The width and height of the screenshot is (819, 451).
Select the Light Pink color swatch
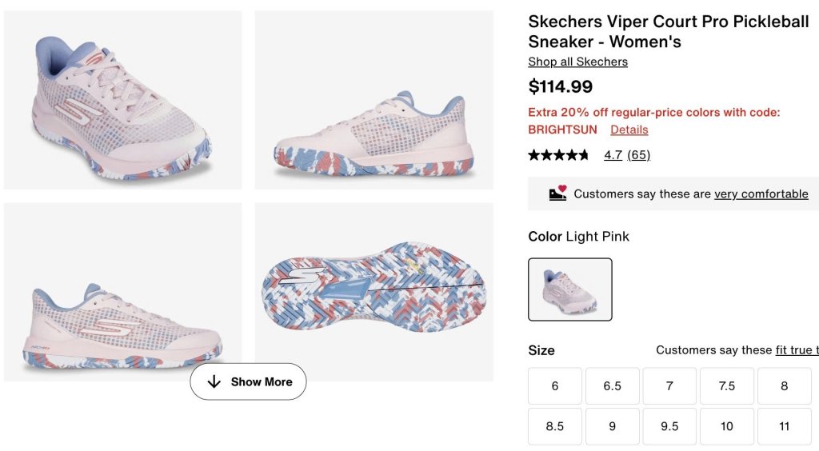click(x=570, y=289)
